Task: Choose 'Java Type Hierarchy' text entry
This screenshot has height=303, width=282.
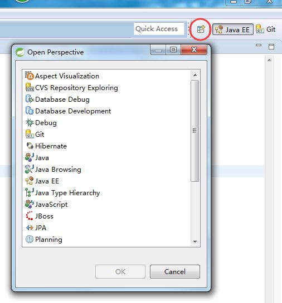Action: [67, 193]
